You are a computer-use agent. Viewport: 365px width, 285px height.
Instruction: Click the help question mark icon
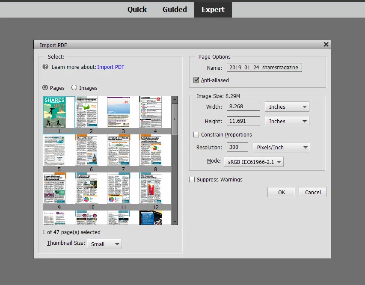coord(45,67)
